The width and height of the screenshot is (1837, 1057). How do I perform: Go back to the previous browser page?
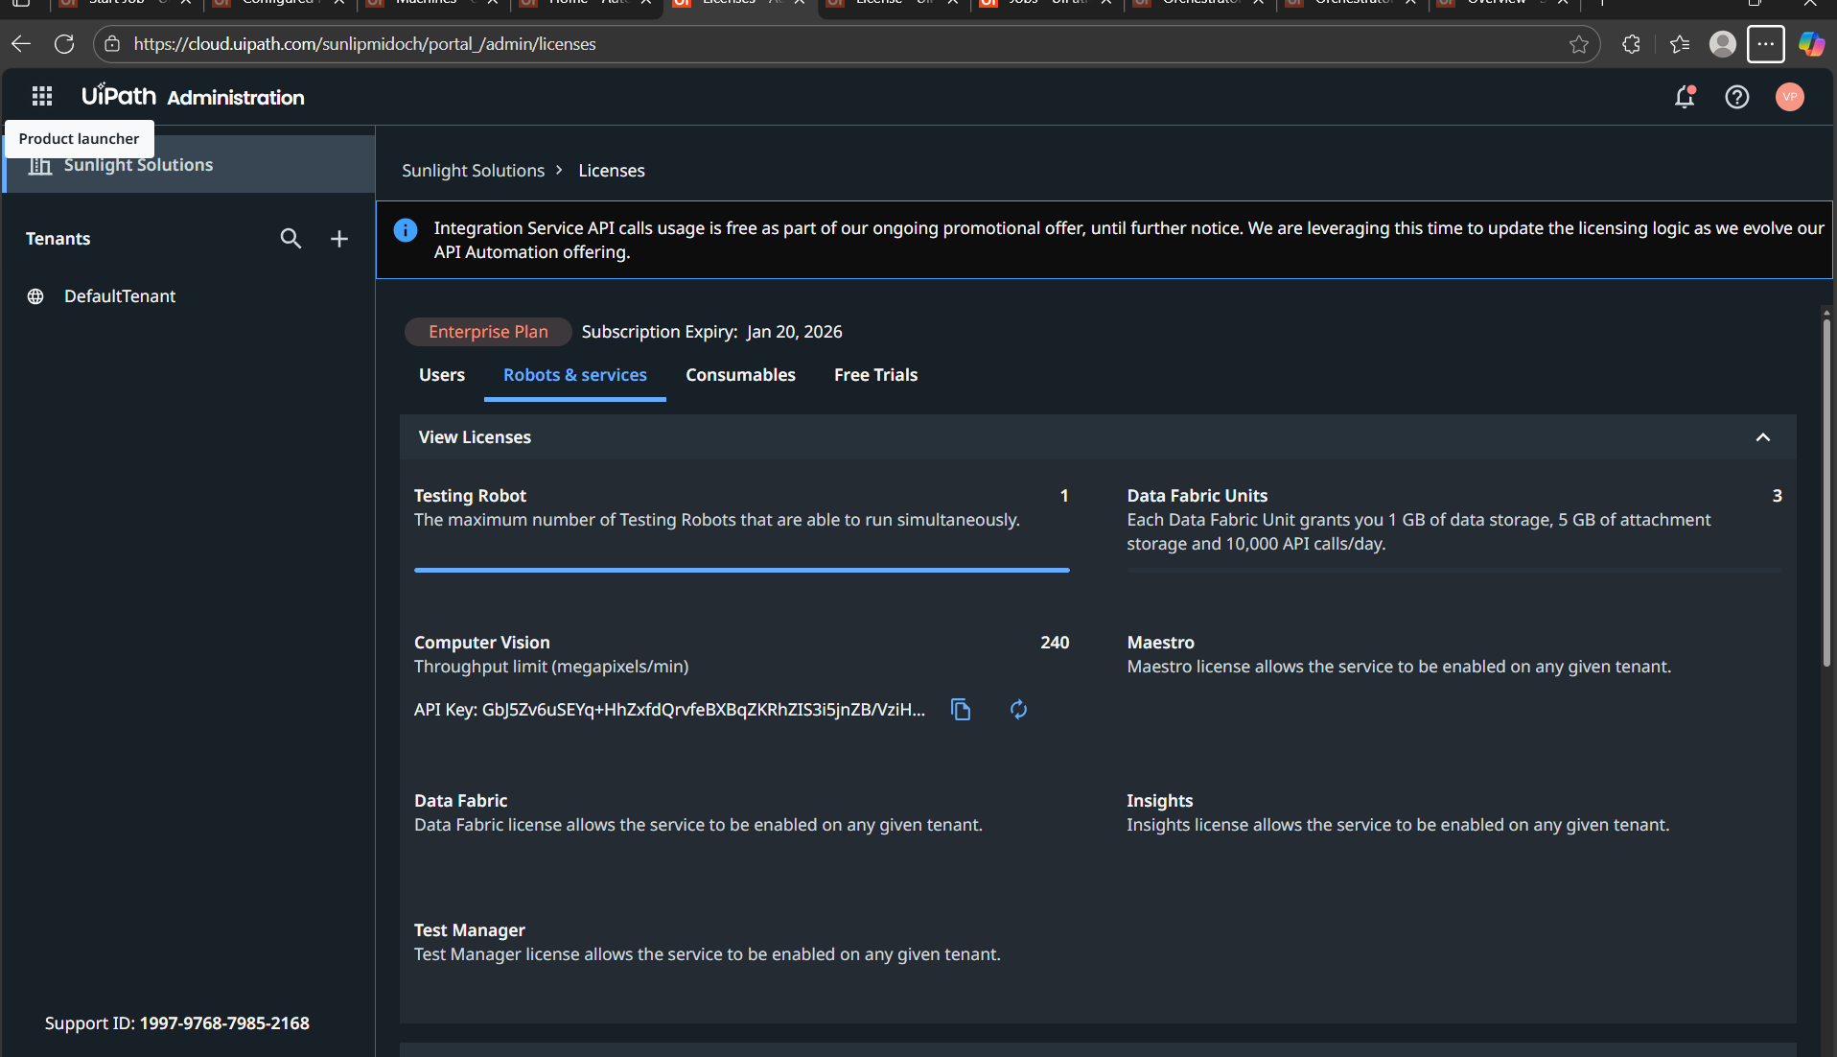(21, 44)
